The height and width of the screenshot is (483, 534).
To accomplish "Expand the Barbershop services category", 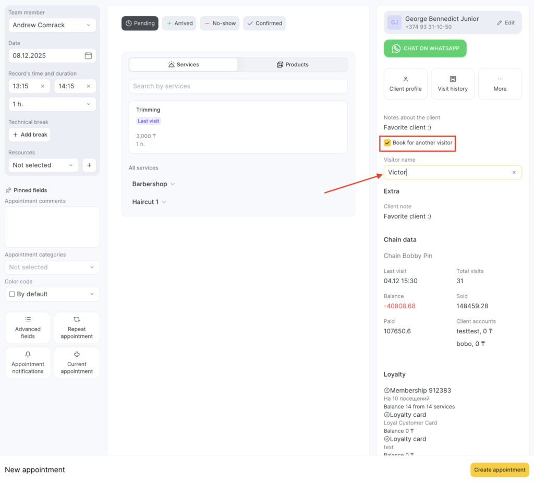I will click(153, 184).
